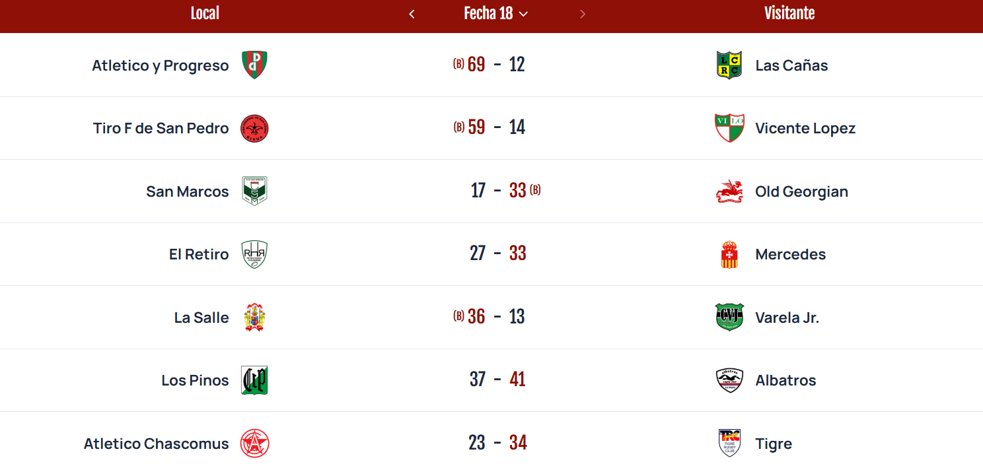The height and width of the screenshot is (470, 983).
Task: Click the Atletico Chascomus star emblem
Action: point(254,444)
